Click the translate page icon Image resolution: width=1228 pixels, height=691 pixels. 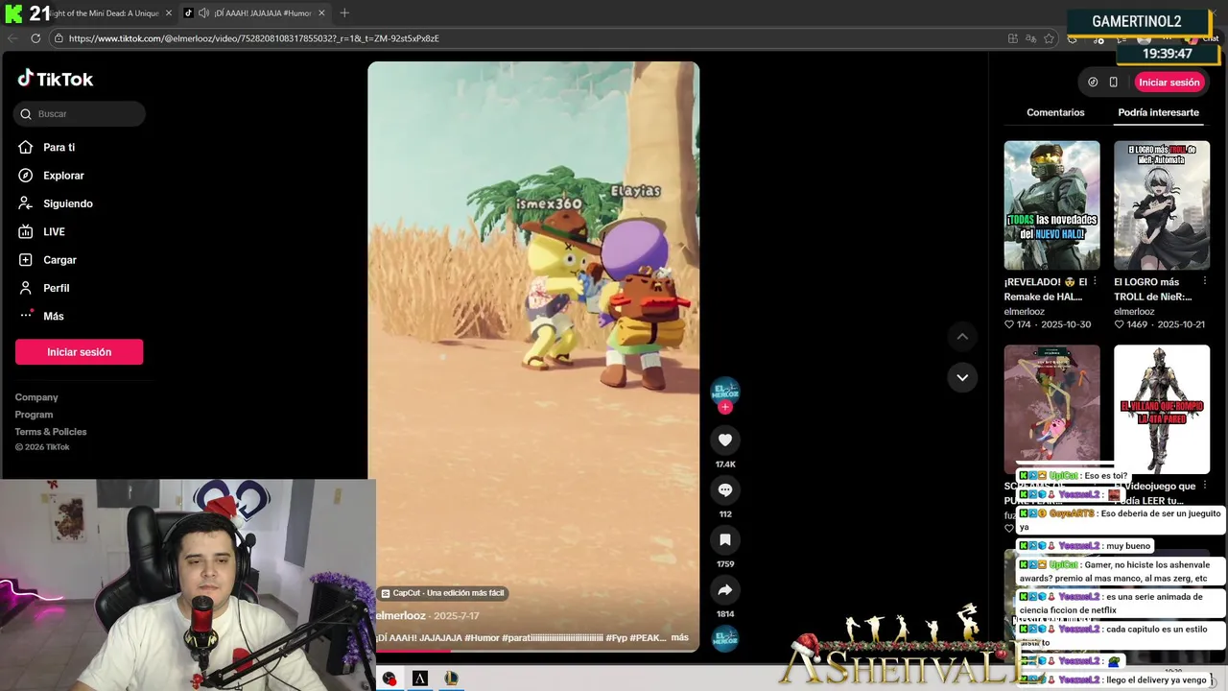[1030, 38]
